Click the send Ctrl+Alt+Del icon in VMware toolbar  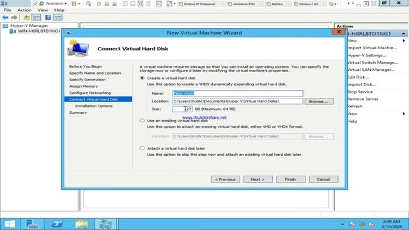(88, 4)
